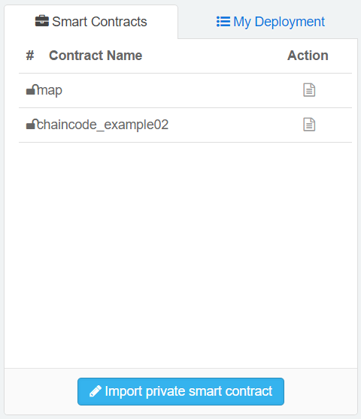361x419 pixels.
Task: Click the # column header
Action: point(30,56)
